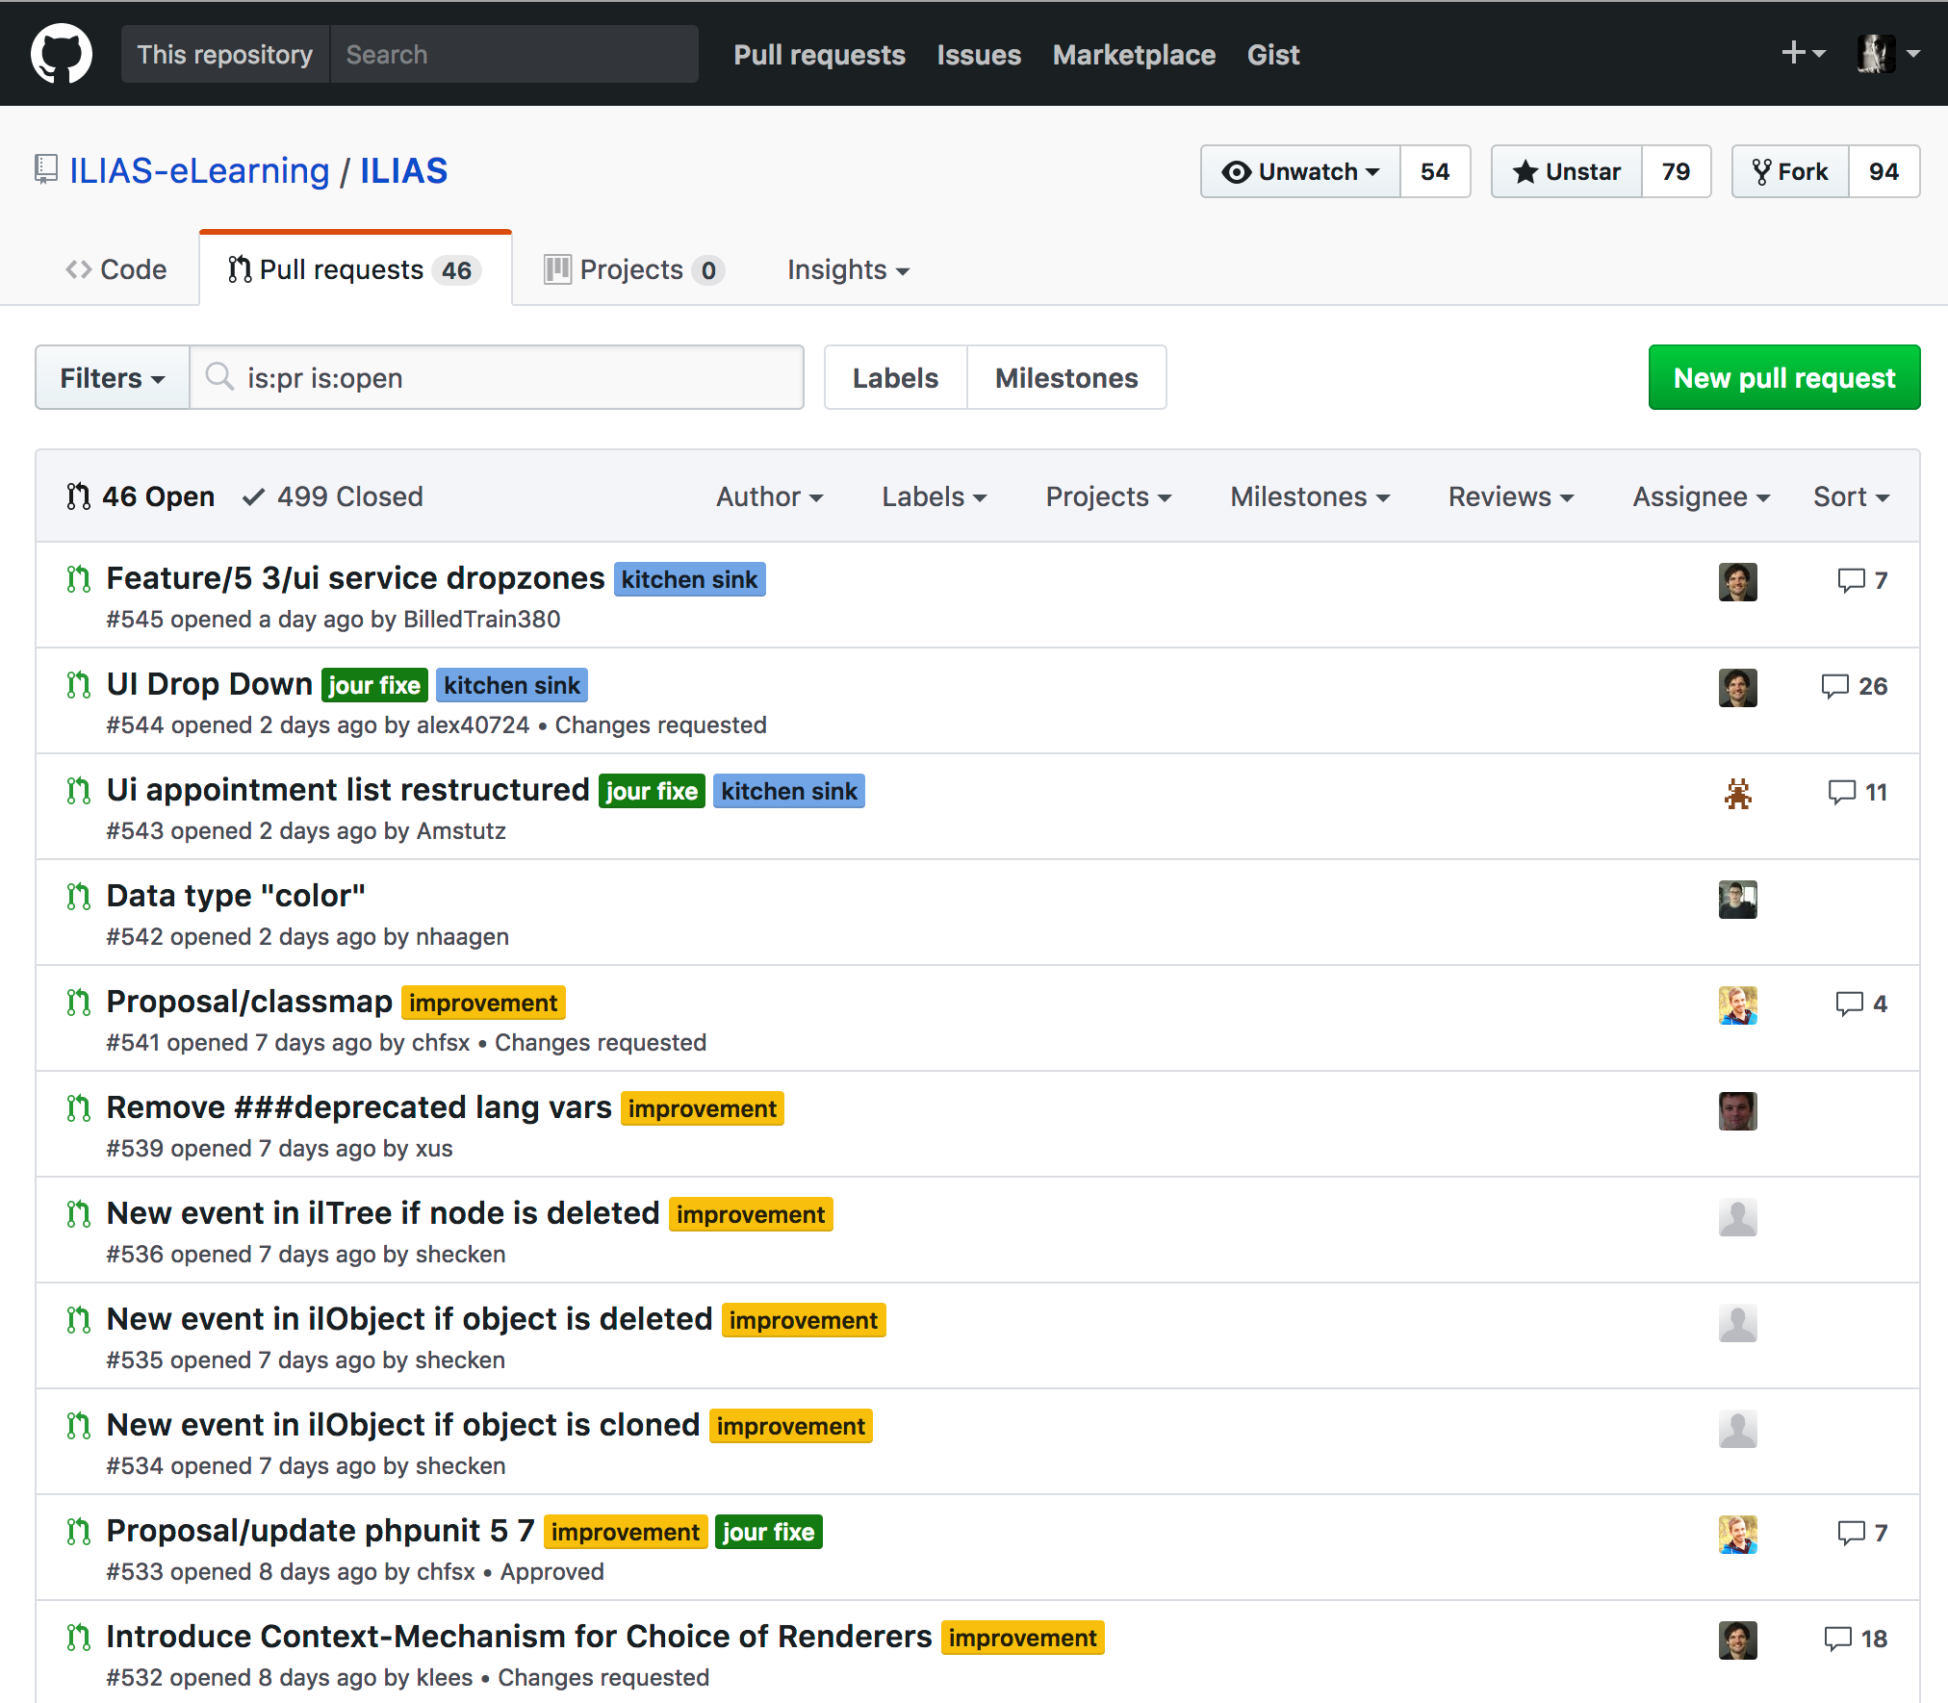Open the Projects tab
Viewport: 1948px width, 1703px height.
(x=632, y=269)
